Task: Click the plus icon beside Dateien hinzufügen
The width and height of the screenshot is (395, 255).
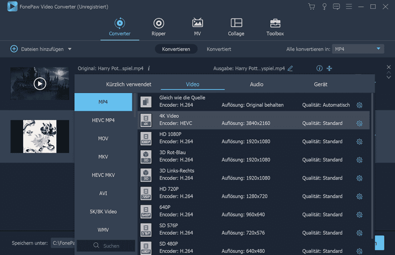Action: [14, 49]
